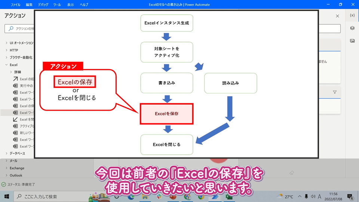Image resolution: width=359 pixels, height=202 pixels.
Task: Open the ファイル menu
Action: point(16,4)
